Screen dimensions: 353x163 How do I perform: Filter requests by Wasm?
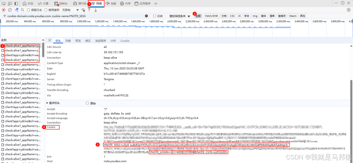coord(293,16)
